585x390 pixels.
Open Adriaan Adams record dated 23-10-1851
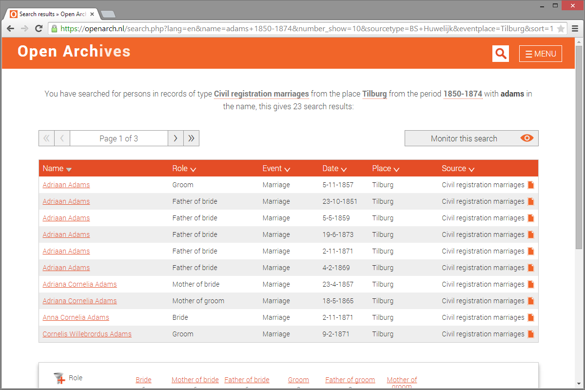[66, 201]
